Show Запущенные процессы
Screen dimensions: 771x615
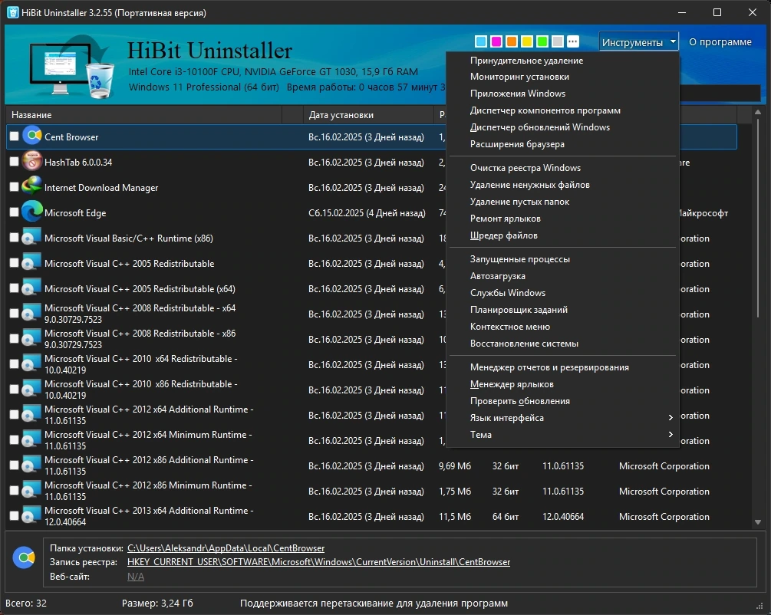pyautogui.click(x=563, y=259)
